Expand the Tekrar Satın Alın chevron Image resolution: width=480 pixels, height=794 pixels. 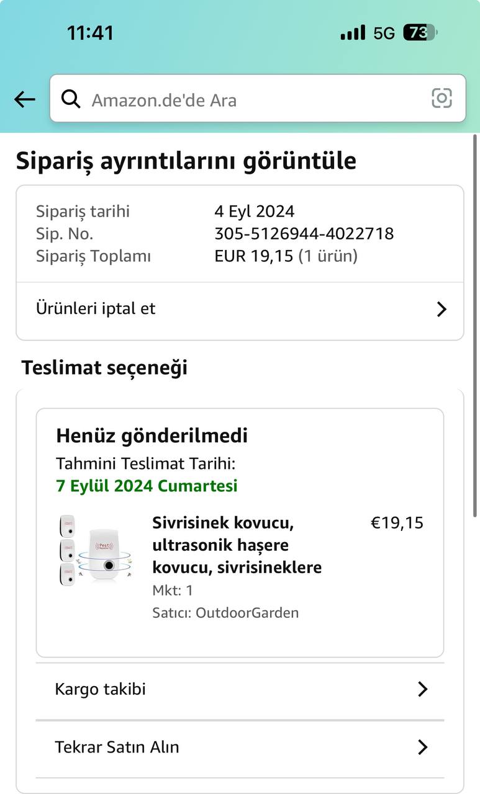[x=423, y=747]
